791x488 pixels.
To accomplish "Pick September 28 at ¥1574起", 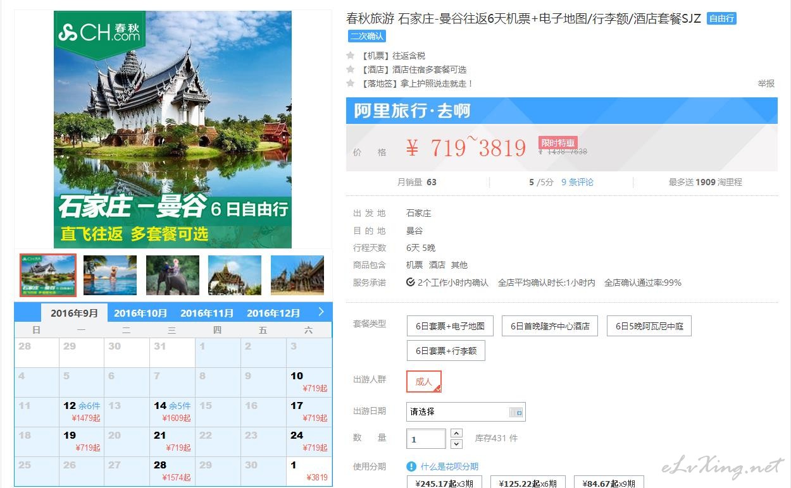I will 172,472.
